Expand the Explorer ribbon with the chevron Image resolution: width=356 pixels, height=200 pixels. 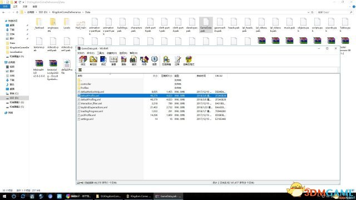tap(350, 7)
